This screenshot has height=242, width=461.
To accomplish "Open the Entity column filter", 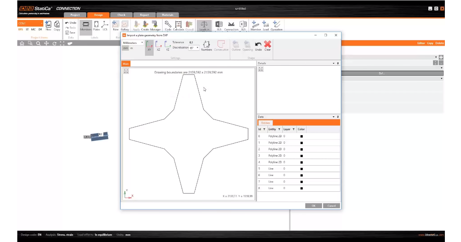I will pos(279,129).
